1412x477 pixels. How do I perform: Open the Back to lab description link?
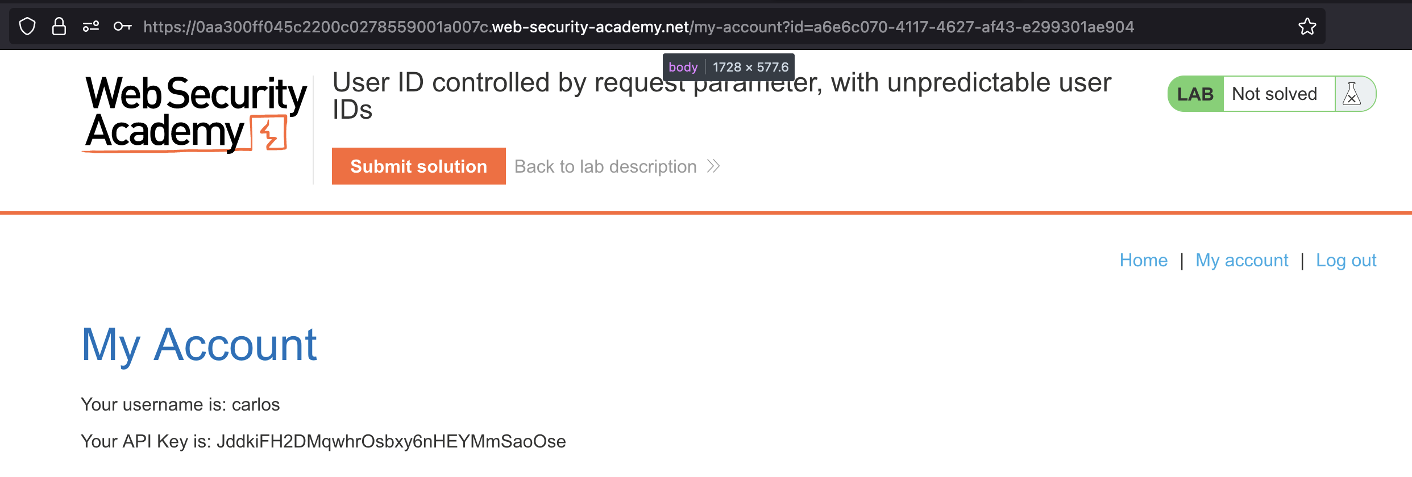605,166
